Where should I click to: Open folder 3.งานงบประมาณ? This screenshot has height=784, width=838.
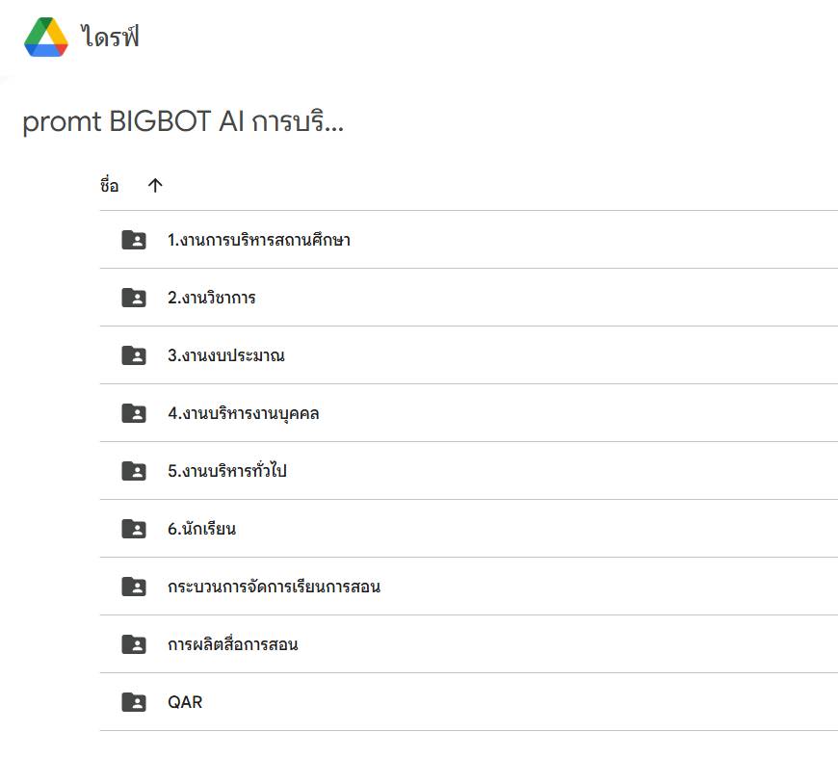[x=226, y=355]
